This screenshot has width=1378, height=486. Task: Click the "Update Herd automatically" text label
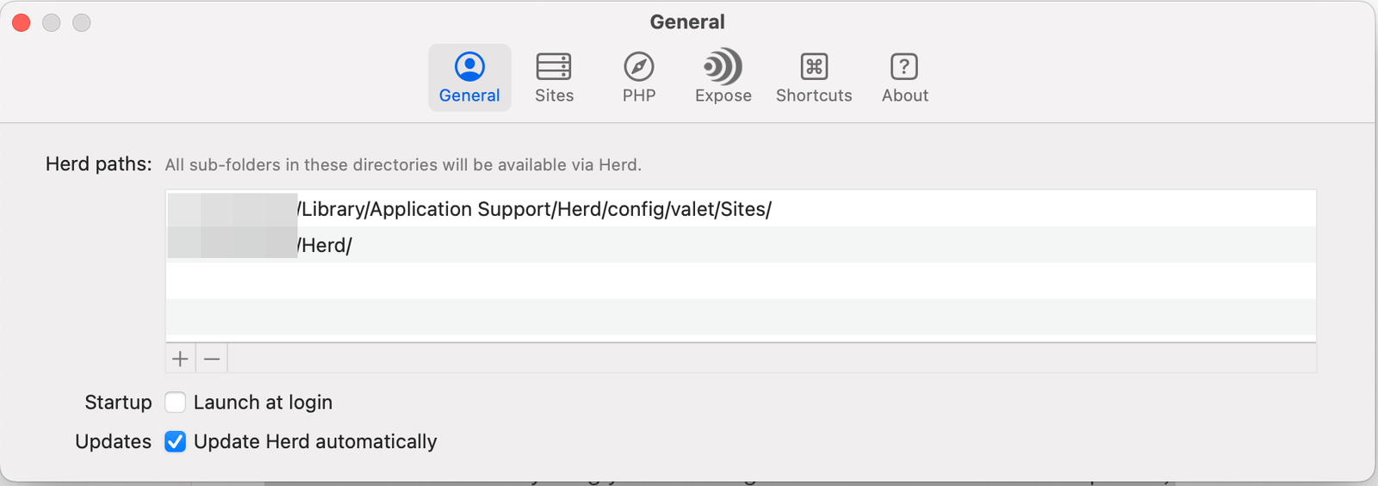(315, 442)
